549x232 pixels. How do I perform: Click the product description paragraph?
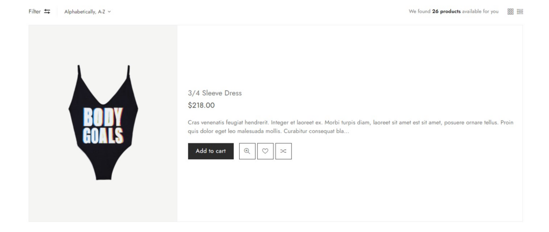point(351,127)
